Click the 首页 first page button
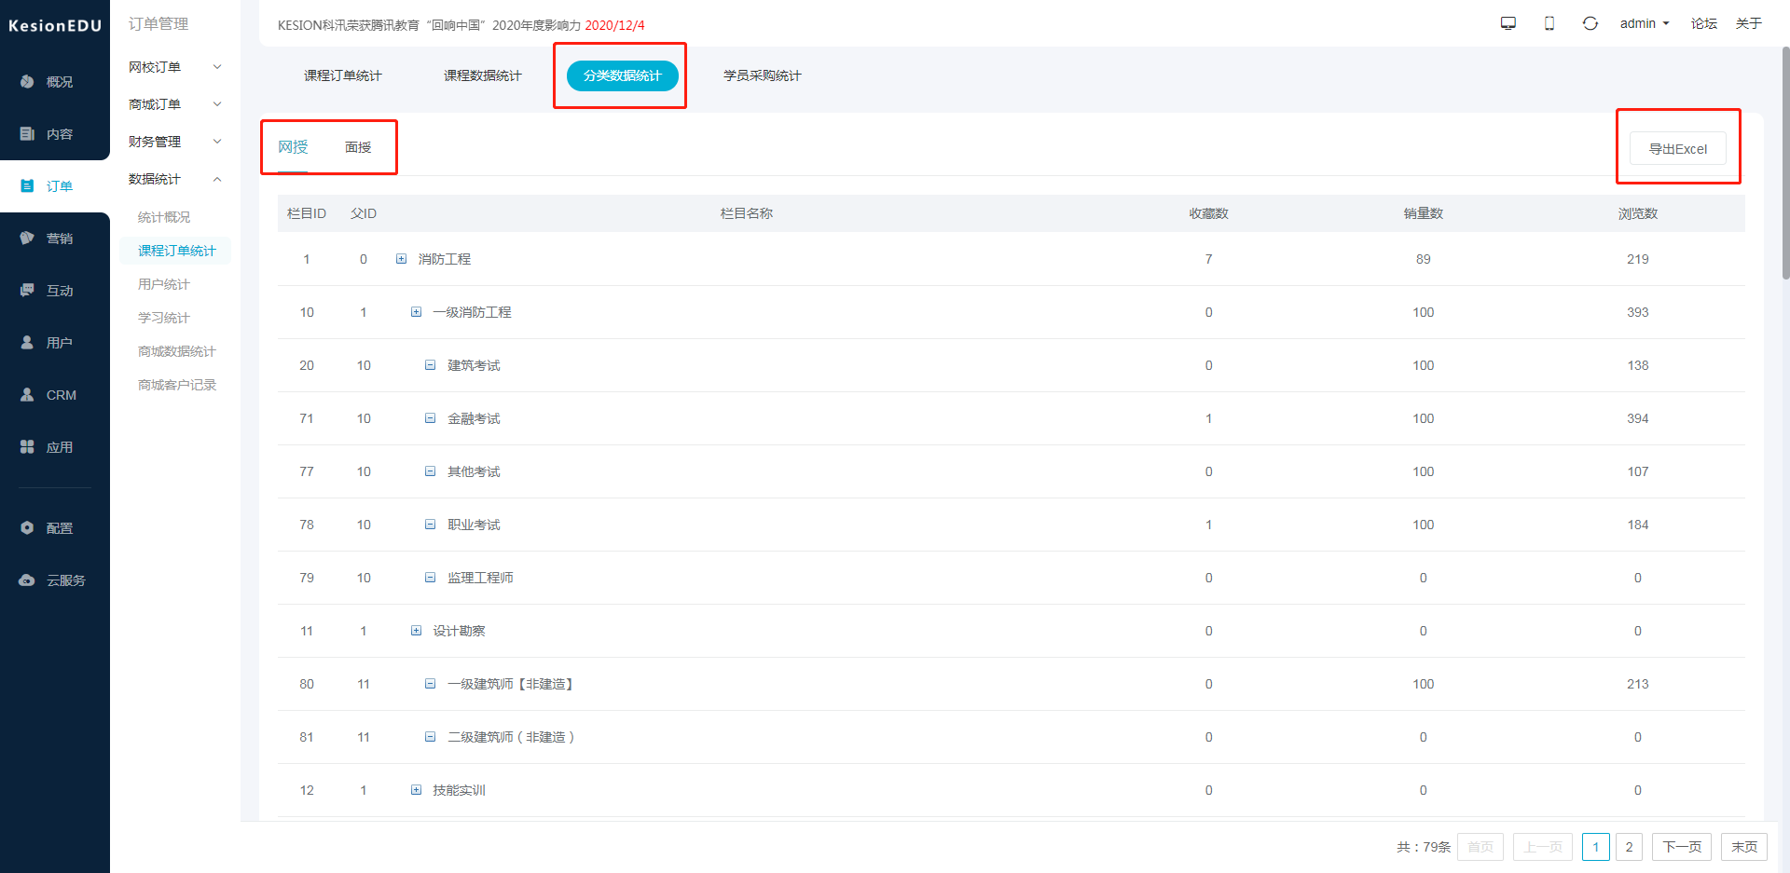 pos(1480,847)
